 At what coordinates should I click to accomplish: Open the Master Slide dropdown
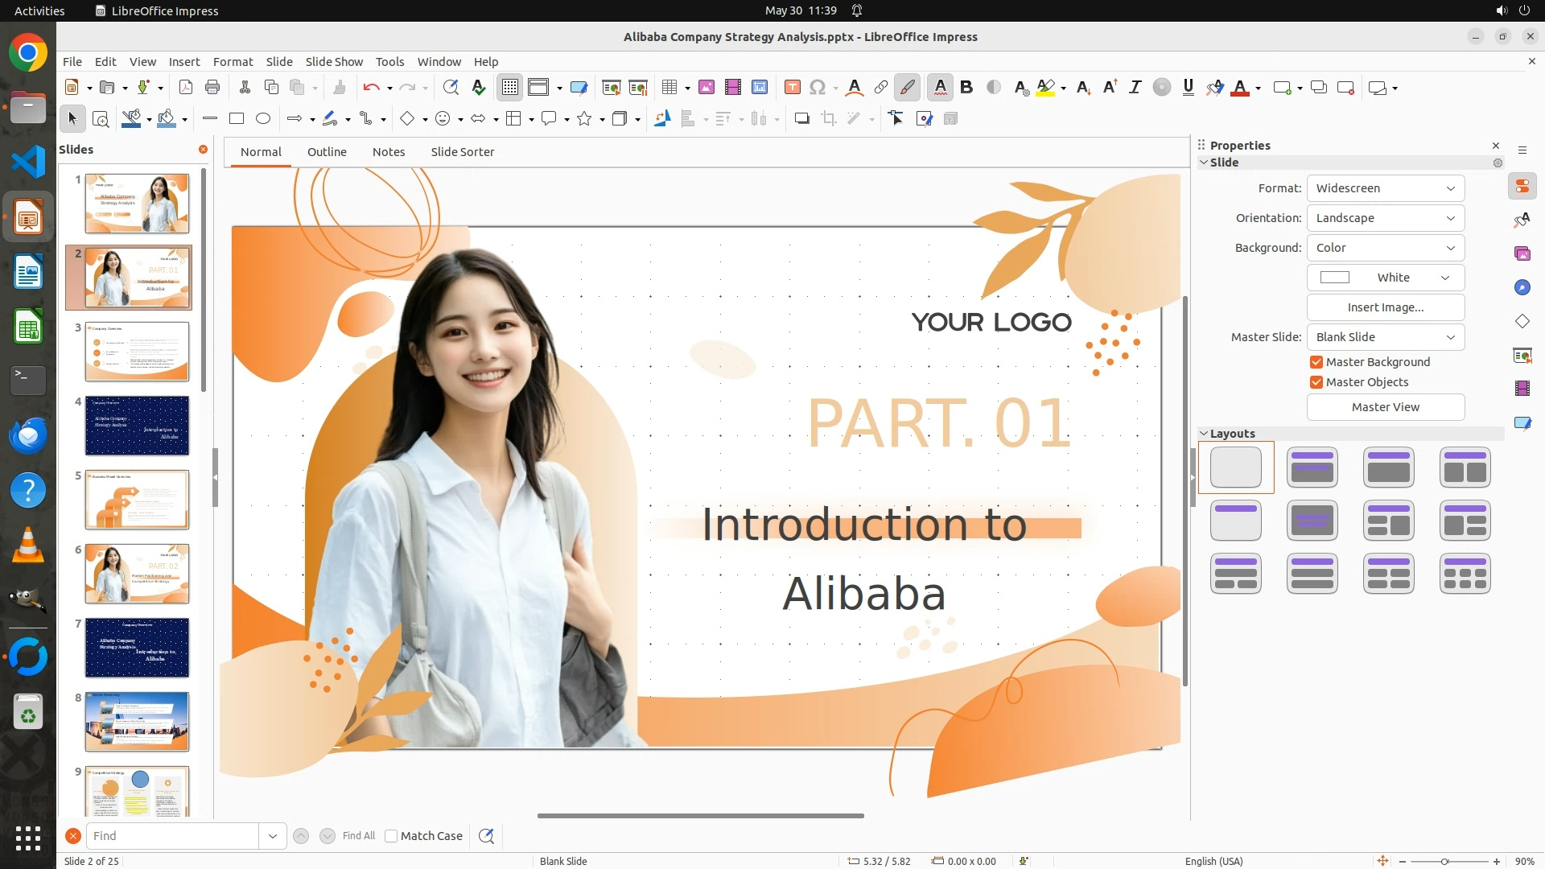tap(1385, 337)
